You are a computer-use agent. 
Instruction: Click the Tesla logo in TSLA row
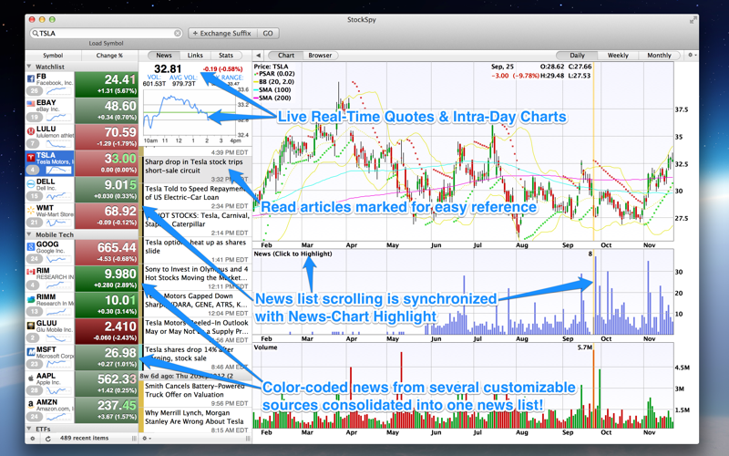point(31,157)
